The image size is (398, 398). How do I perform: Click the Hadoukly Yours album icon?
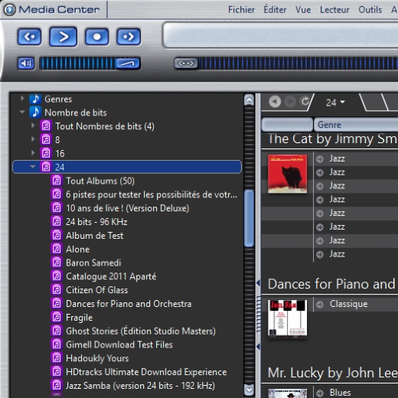tap(57, 358)
